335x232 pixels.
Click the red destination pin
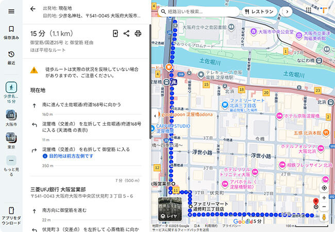pyautogui.click(x=315, y=202)
